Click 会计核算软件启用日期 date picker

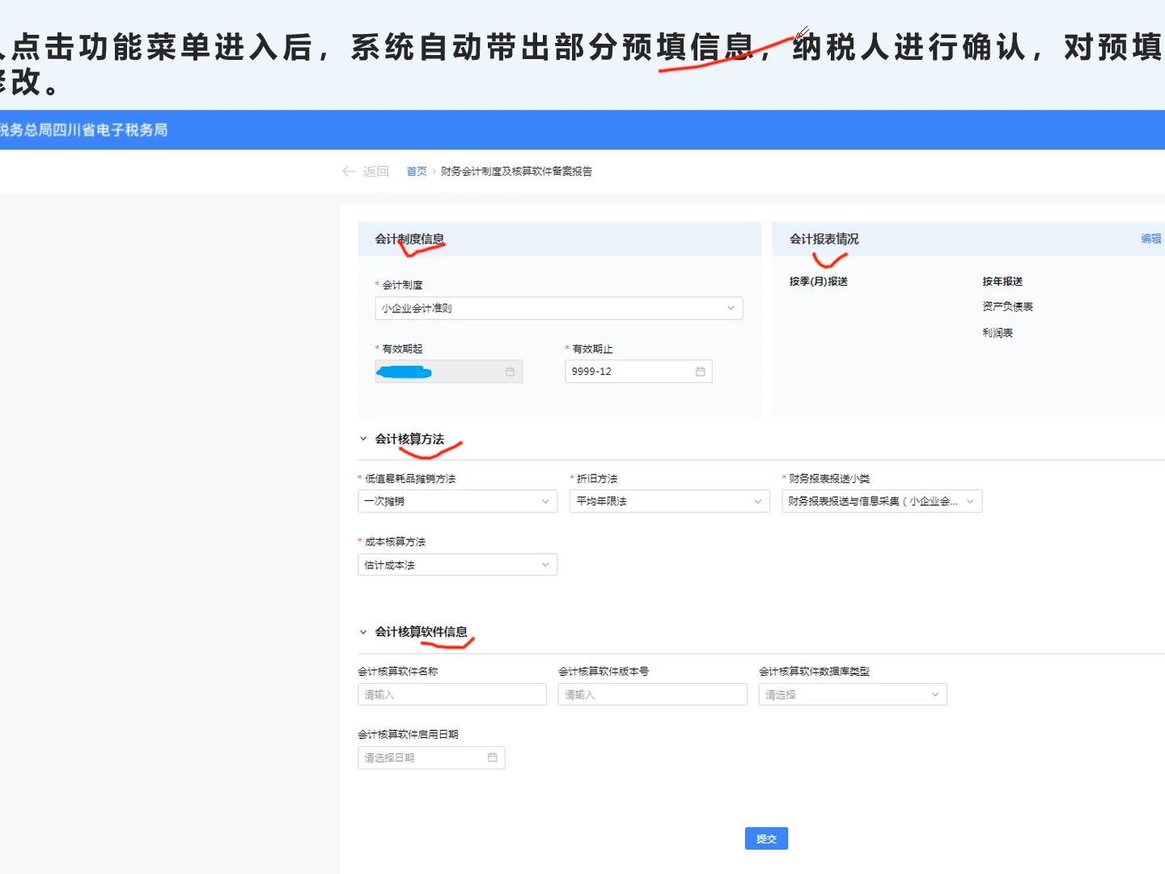(x=431, y=757)
